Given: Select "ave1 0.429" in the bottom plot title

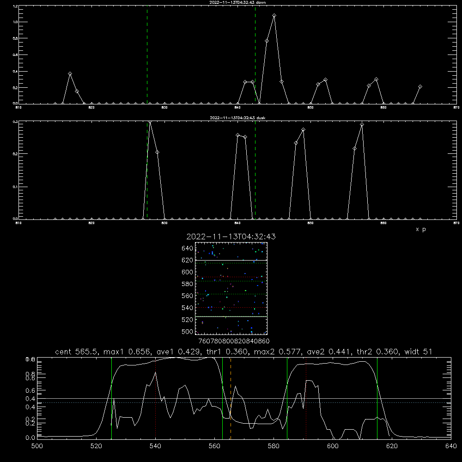Looking at the screenshot, I should click(x=178, y=352).
